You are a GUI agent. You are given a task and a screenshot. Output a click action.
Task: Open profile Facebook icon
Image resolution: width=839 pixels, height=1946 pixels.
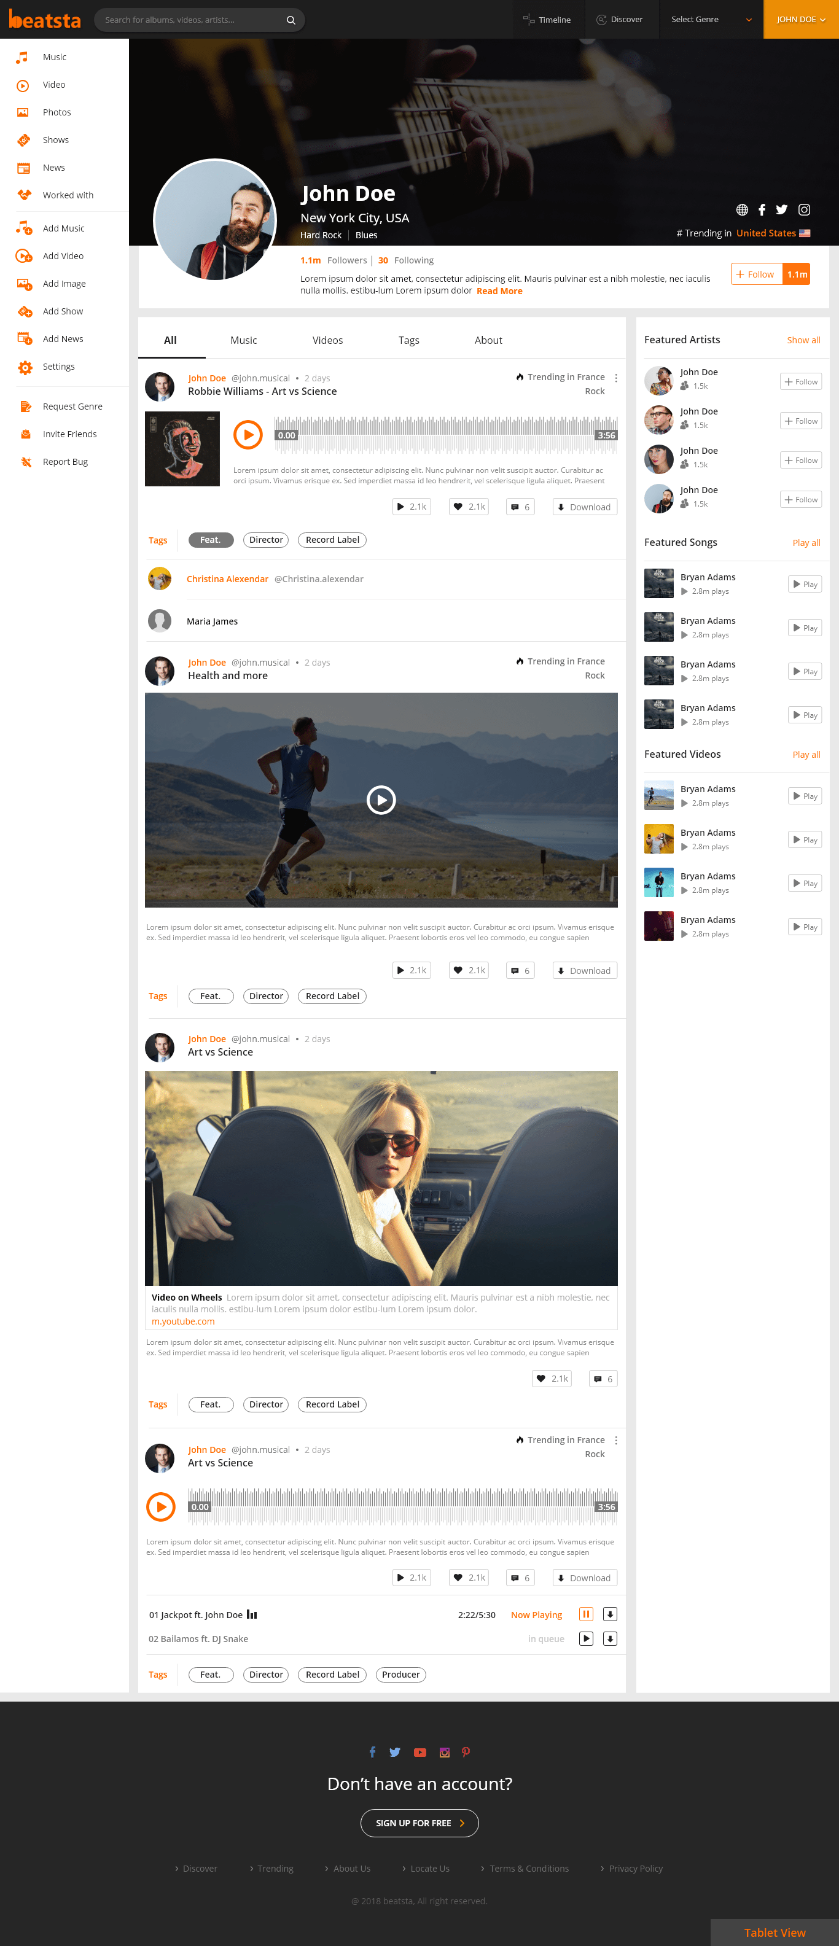[762, 210]
